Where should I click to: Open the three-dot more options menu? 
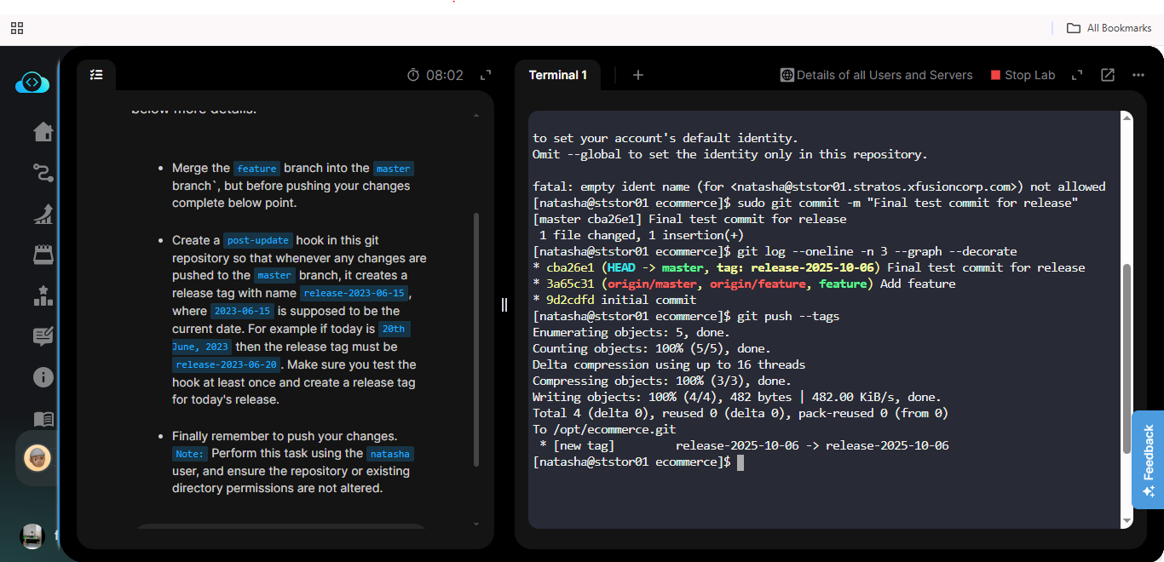pyautogui.click(x=1138, y=75)
